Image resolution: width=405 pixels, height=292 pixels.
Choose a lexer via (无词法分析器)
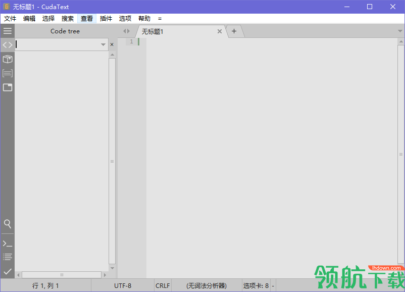[207, 285]
